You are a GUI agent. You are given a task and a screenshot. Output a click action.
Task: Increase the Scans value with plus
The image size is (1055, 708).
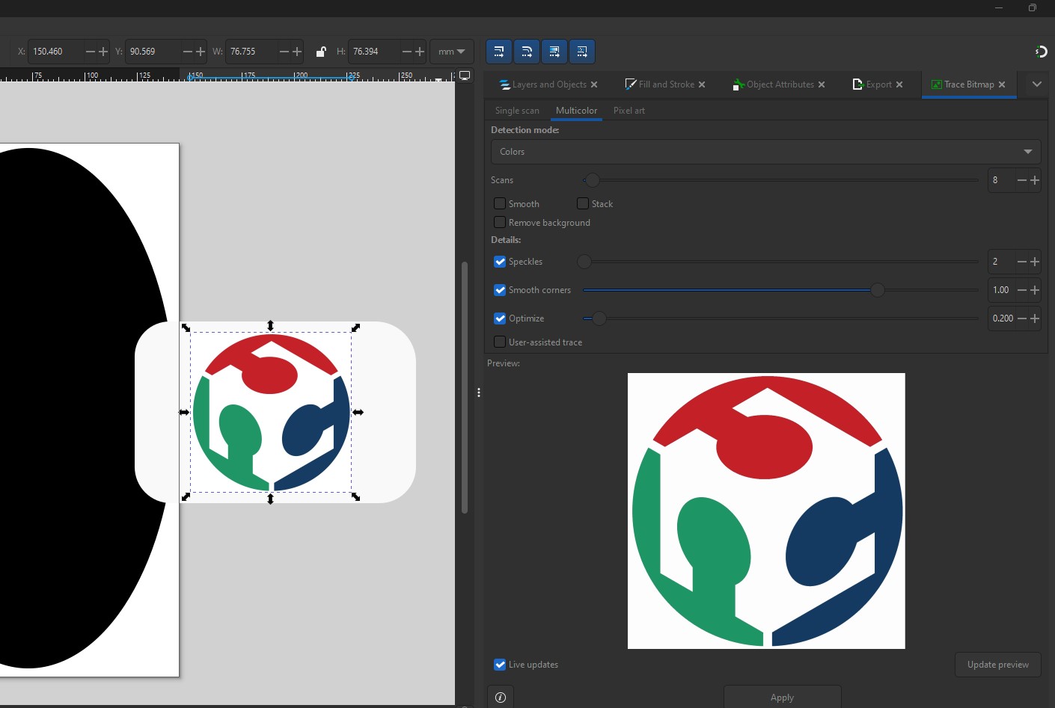coord(1035,180)
